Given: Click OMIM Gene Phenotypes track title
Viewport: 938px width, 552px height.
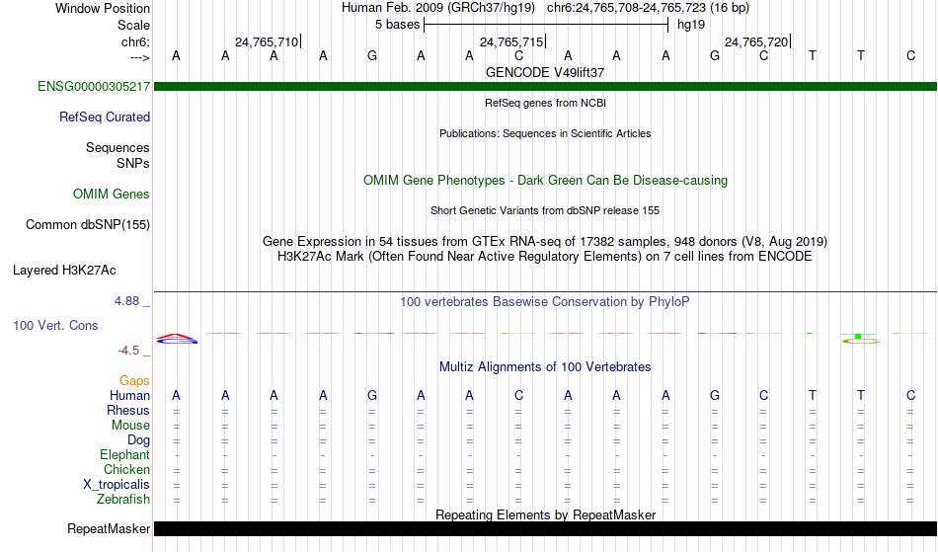Looking at the screenshot, I should click(x=545, y=180).
